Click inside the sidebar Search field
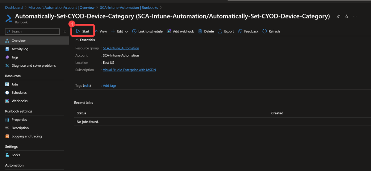This screenshot has height=171, width=371. click(33, 31)
